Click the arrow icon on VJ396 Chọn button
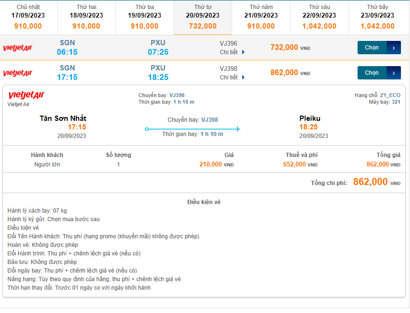This screenshot has width=410, height=313. tap(393, 48)
